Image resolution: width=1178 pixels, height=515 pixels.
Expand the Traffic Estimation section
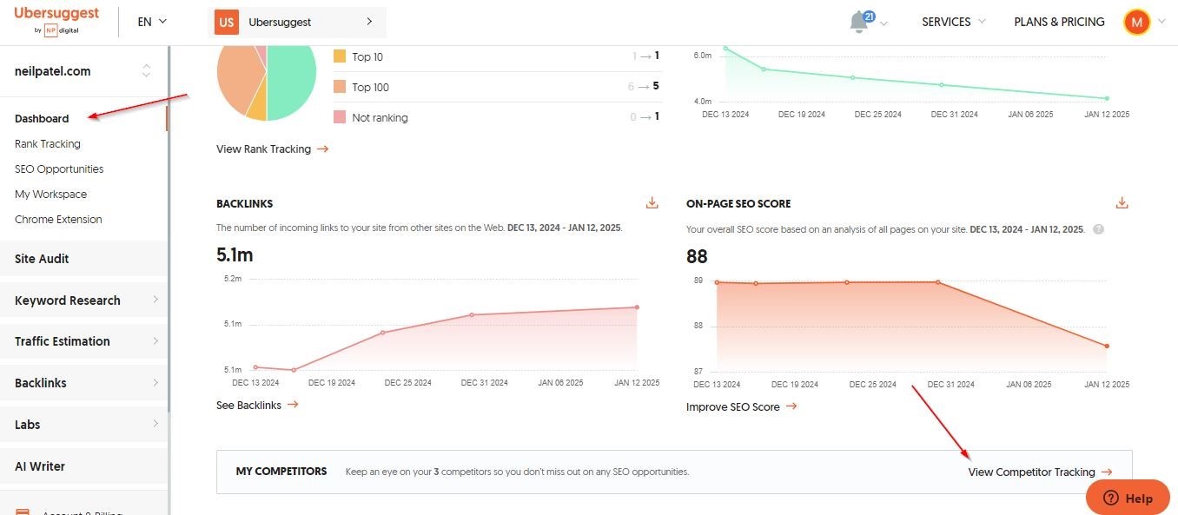coord(83,341)
